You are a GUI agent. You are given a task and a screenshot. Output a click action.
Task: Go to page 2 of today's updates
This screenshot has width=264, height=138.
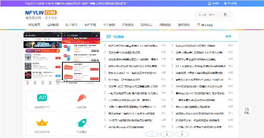coord(167,134)
